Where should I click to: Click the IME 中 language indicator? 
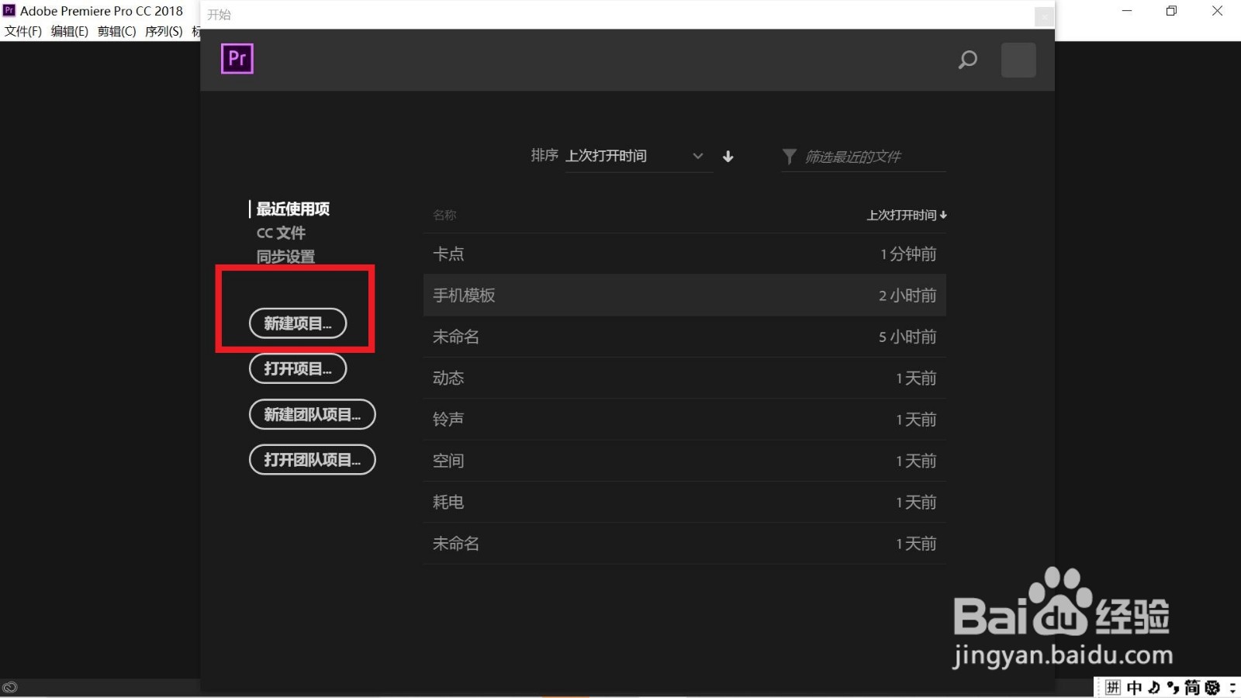click(1134, 687)
